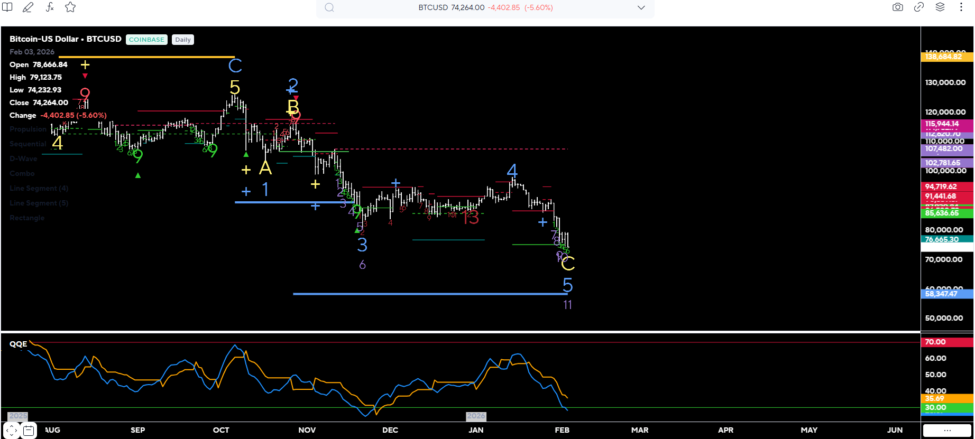Toggle the Sequential indicator label

click(28, 144)
